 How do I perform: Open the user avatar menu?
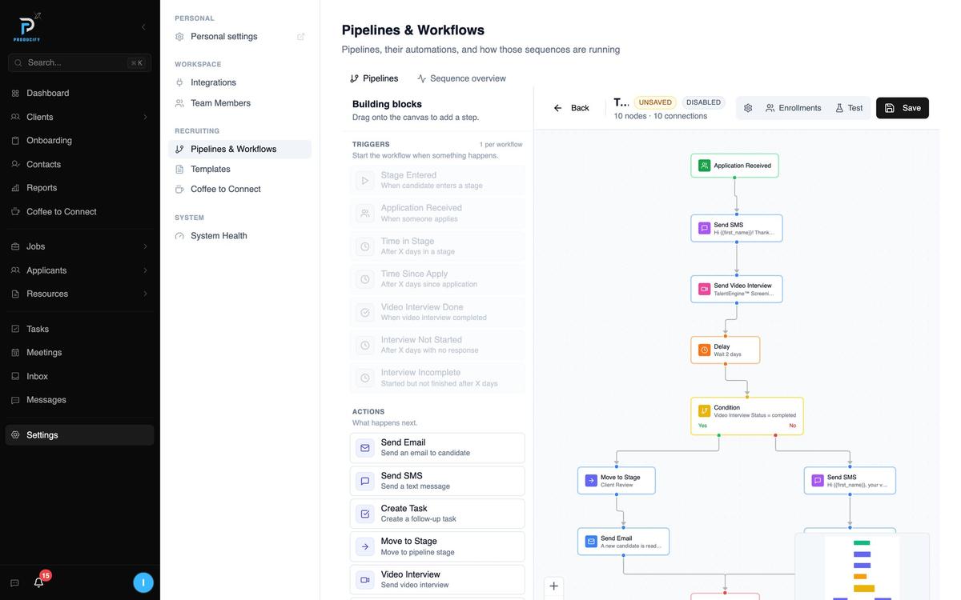[x=143, y=582]
